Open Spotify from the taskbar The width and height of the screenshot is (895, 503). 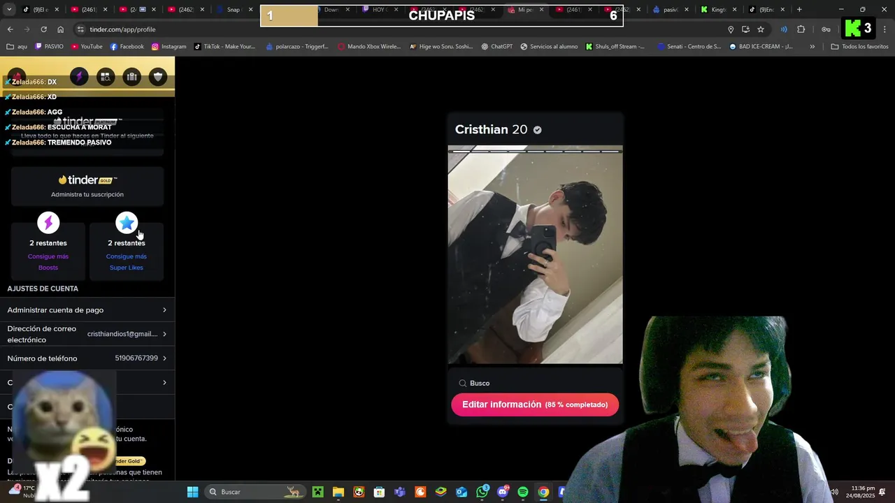click(523, 492)
